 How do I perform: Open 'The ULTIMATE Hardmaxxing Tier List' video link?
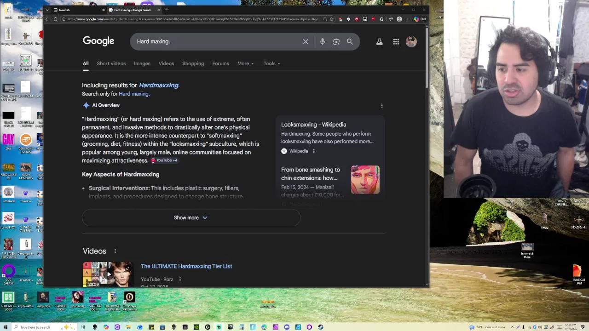coord(186,266)
